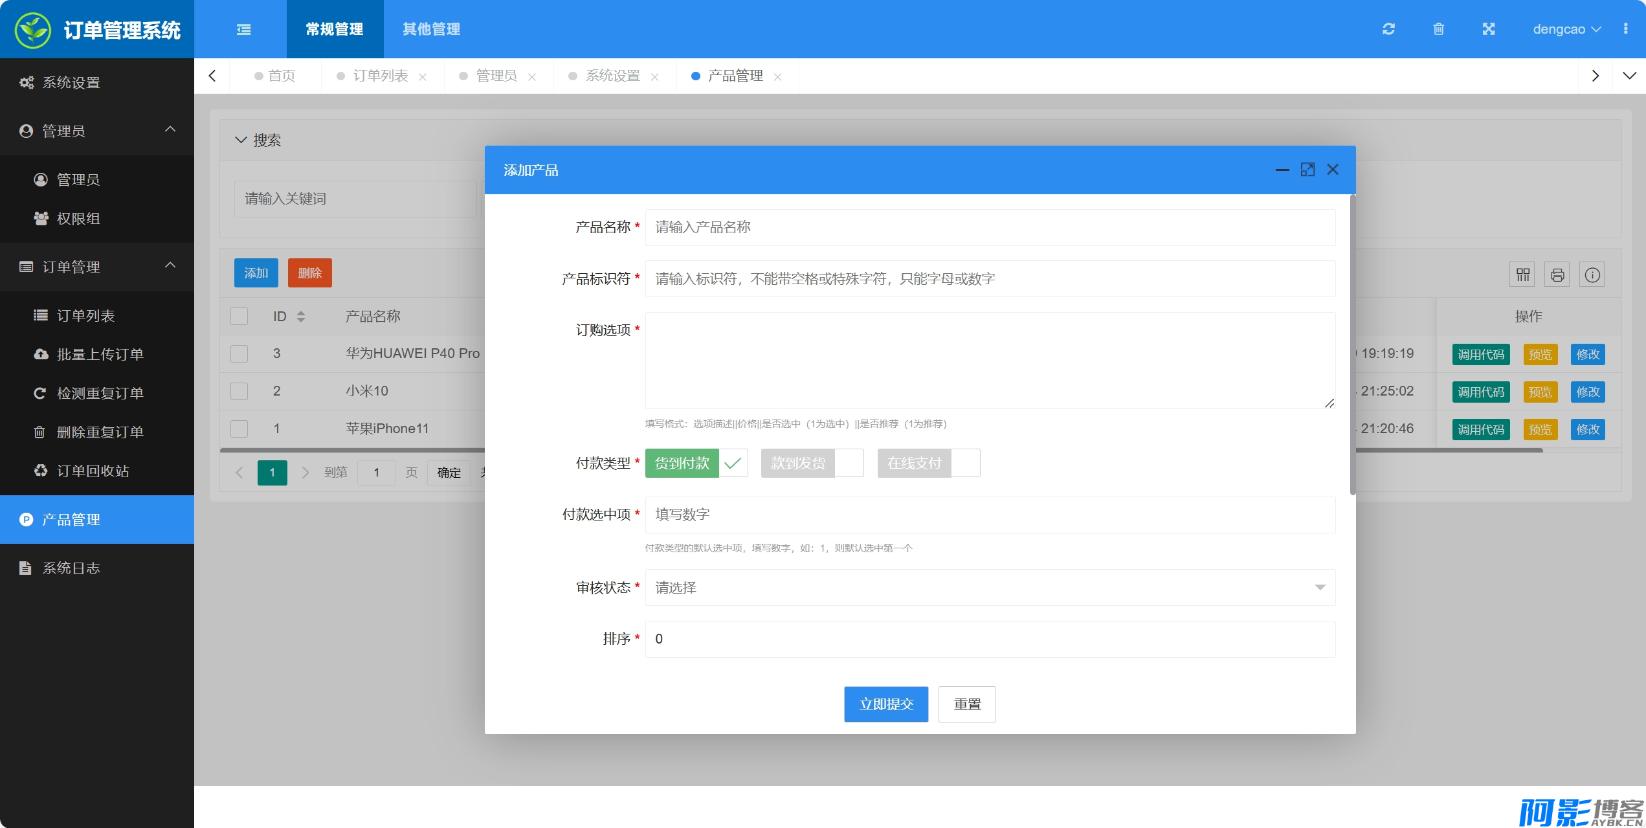Open 订单列表 in the sidebar
Viewport: 1646px width, 828px height.
tap(97, 315)
